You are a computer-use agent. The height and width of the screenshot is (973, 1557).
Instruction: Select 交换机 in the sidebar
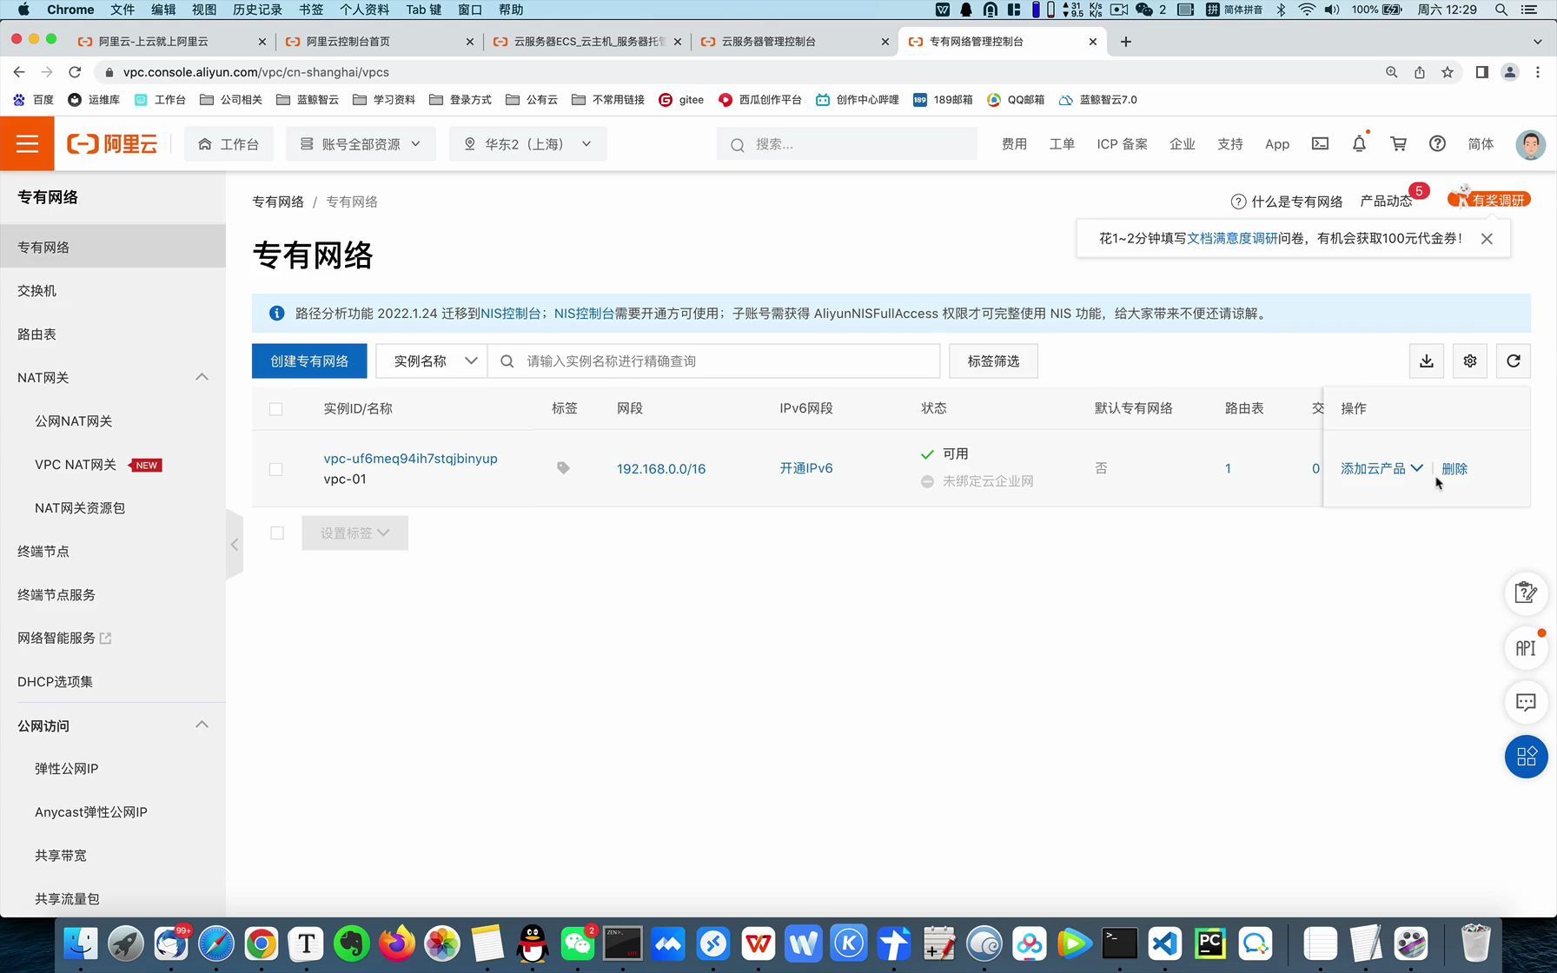coord(36,291)
